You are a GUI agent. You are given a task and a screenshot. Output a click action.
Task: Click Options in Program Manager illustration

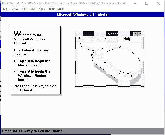(95, 39)
